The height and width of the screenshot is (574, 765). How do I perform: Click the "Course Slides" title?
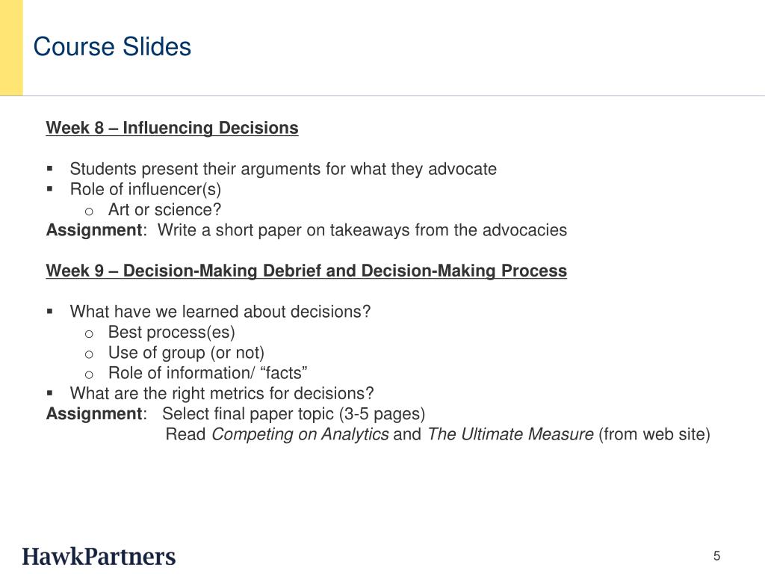coord(112,47)
